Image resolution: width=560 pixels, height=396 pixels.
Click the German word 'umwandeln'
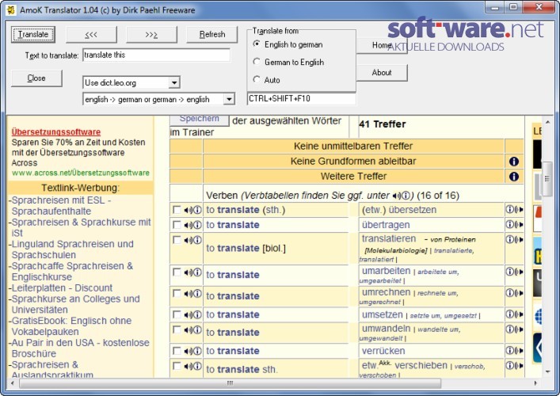click(386, 328)
